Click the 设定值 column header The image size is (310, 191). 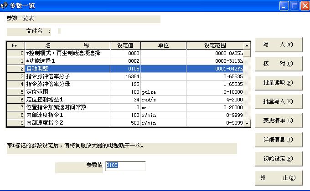tap(124, 45)
